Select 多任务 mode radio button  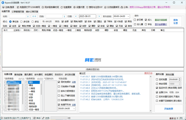pos(21,21)
